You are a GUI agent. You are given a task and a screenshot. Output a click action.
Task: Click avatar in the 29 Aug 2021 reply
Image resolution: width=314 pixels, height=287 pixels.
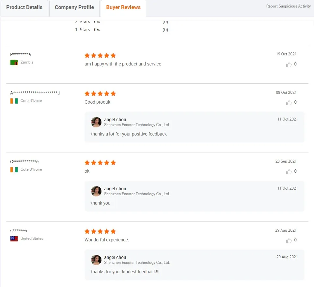pos(96,260)
